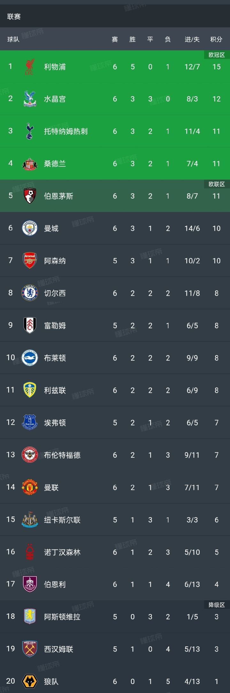230x693 pixels.
Task: Open team name 桑德兰
Action: (55, 164)
